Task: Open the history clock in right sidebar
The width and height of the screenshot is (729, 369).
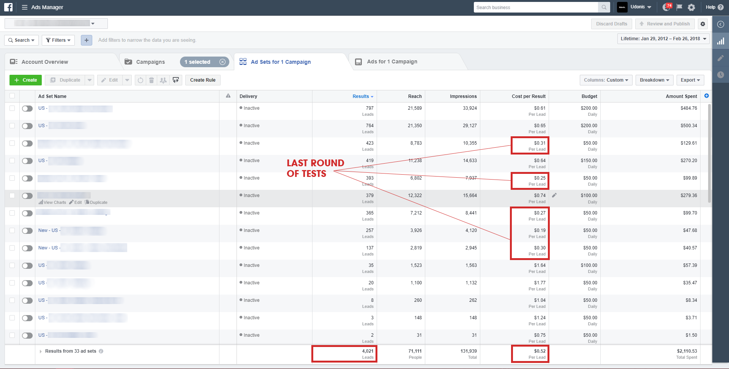Action: (x=721, y=75)
